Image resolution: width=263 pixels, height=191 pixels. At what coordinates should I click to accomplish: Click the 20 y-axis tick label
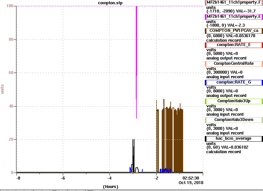pyautogui.click(x=11, y=139)
